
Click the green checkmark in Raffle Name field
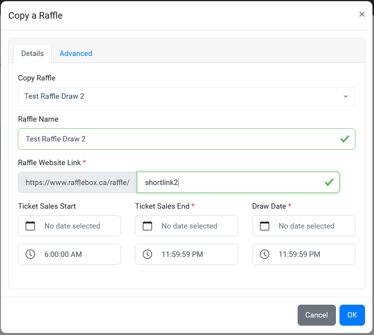click(345, 139)
